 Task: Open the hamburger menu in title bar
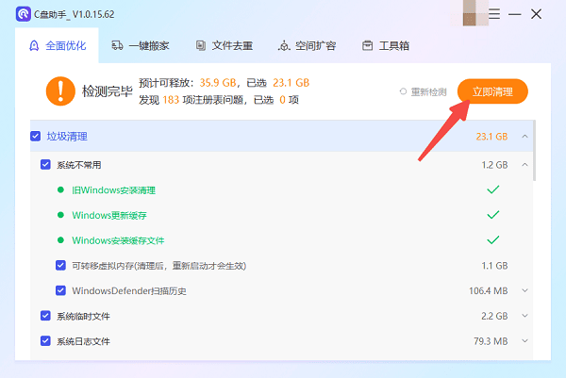[x=494, y=14]
